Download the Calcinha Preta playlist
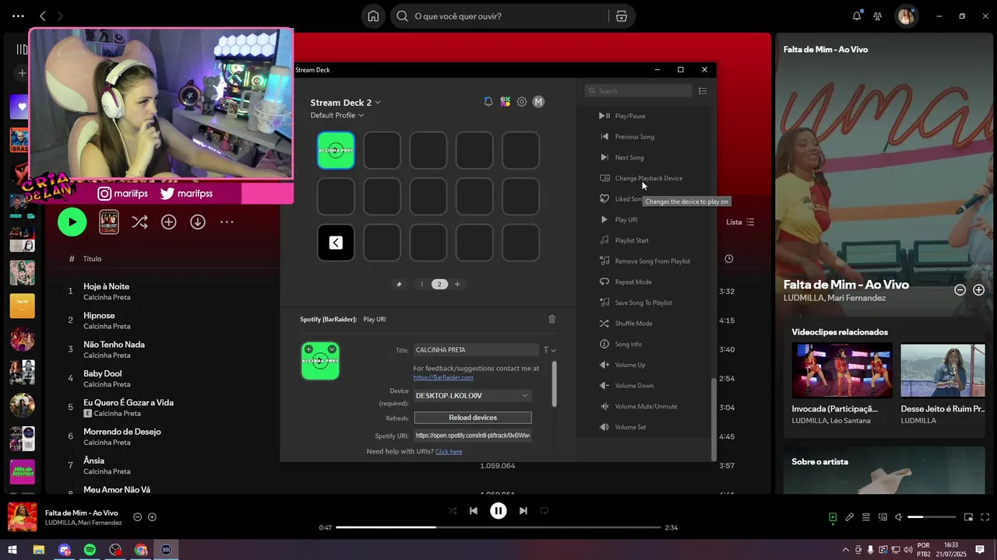 198,222
